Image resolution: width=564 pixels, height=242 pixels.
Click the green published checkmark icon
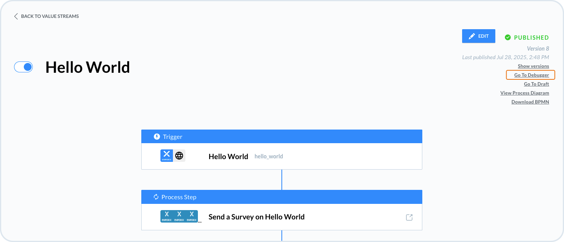tap(508, 37)
